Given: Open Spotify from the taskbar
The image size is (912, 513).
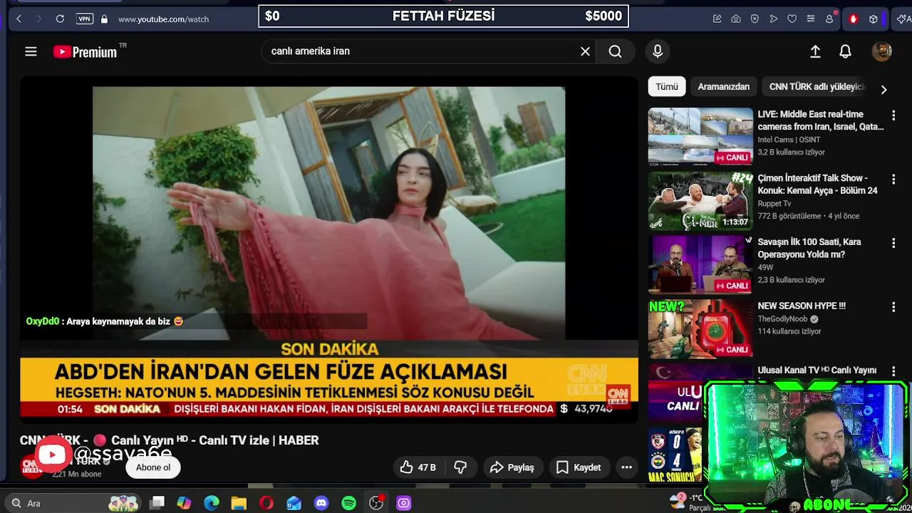Looking at the screenshot, I should (348, 503).
